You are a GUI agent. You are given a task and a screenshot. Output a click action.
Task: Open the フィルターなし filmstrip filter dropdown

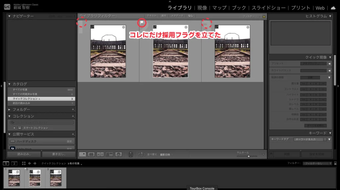(x=317, y=163)
